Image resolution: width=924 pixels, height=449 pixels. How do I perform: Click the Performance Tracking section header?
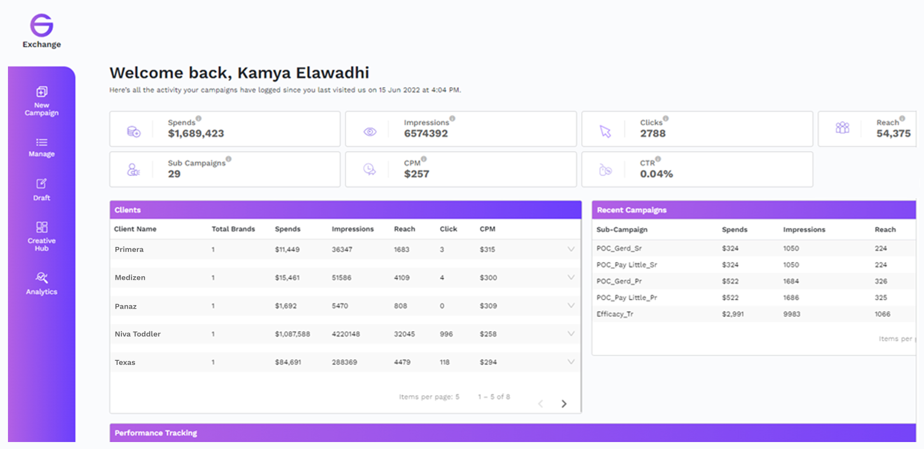point(155,433)
